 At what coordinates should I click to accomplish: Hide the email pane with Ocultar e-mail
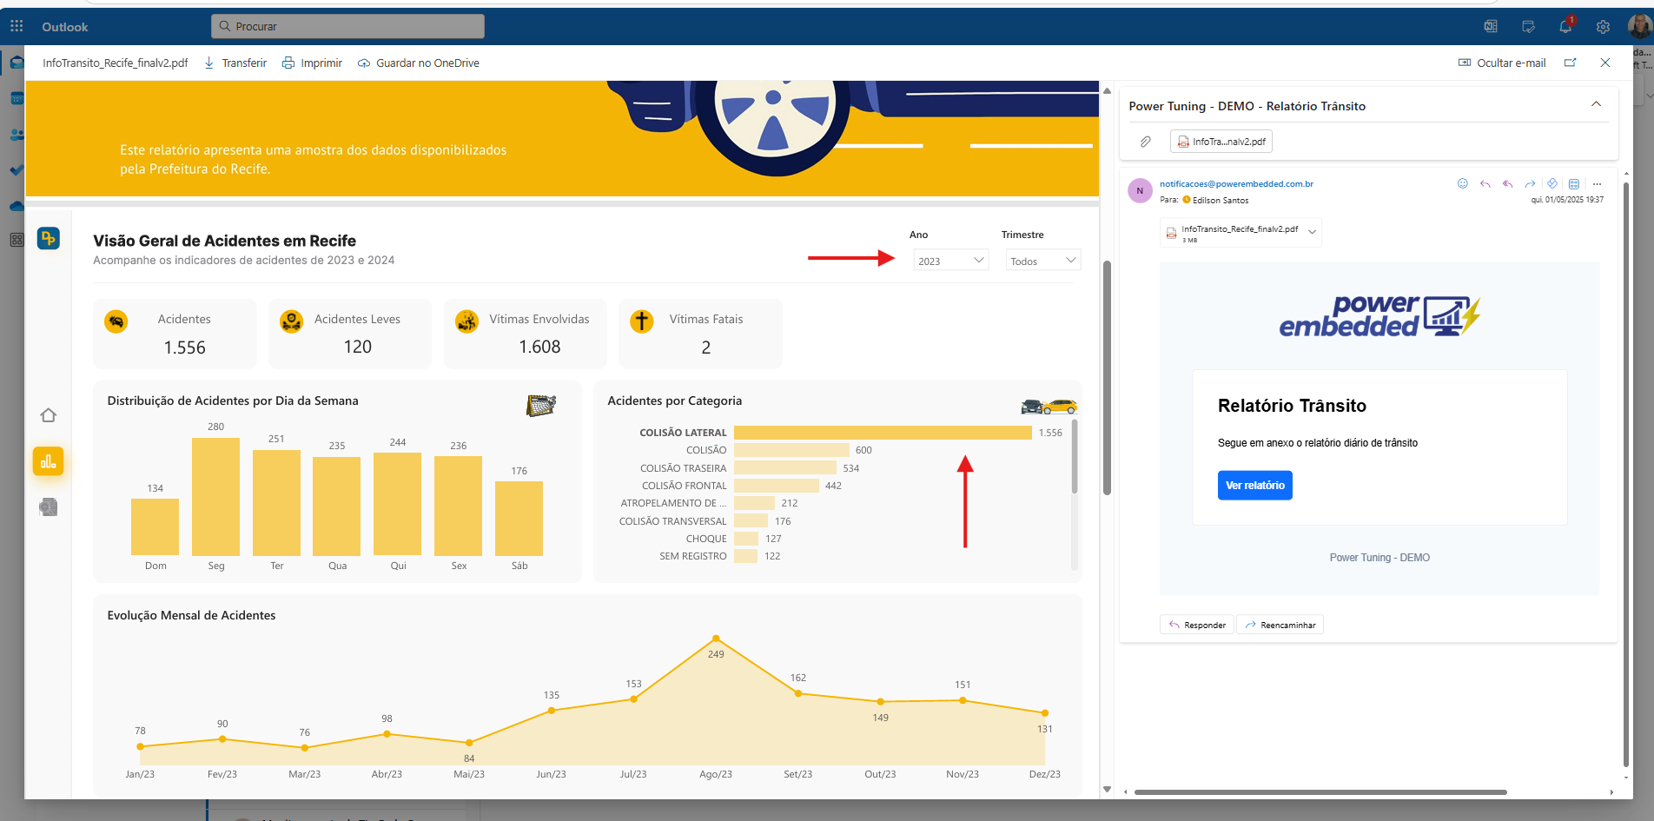click(1502, 63)
